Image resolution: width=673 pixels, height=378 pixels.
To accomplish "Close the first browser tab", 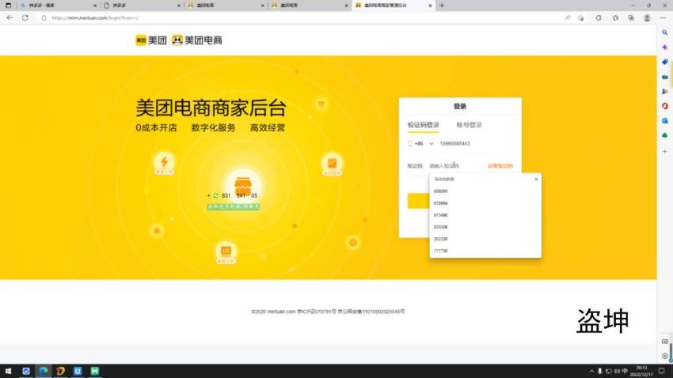I will 95,6.
